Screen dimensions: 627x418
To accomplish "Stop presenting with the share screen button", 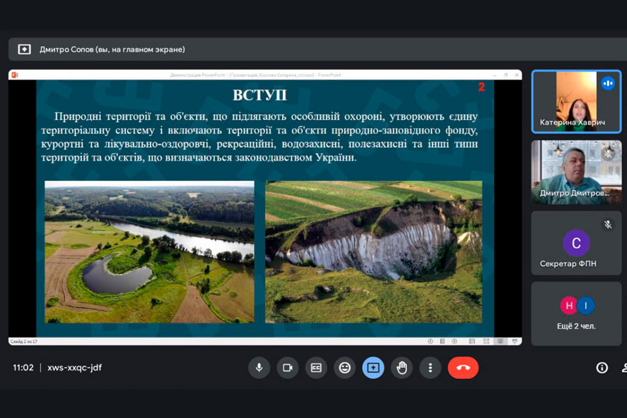I will (373, 368).
